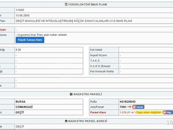173x130 pixels.
Task: Click the Kat Adedi label
Action: (96, 50)
